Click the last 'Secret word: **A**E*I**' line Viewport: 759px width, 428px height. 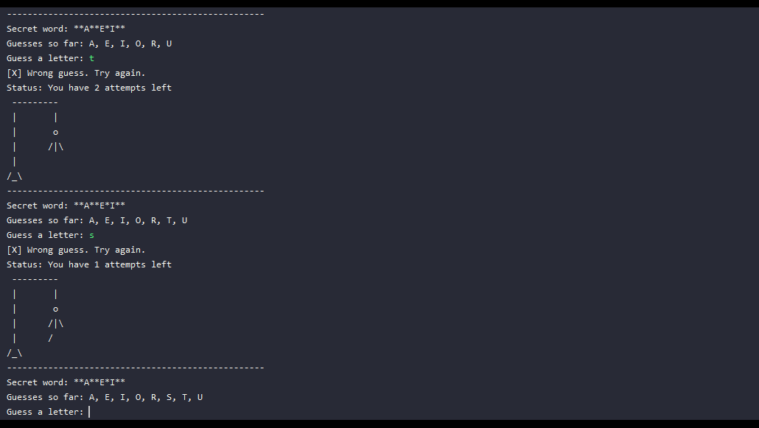(x=66, y=382)
